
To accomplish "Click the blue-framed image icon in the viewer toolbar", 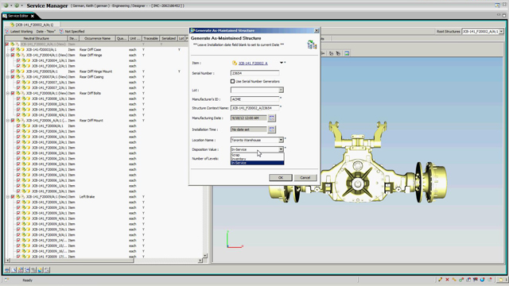I will (347, 53).
